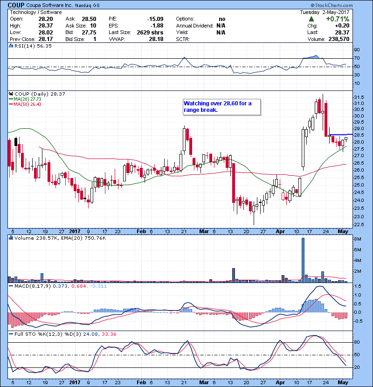This screenshot has width=373, height=387.
Task: Click the 'Nasdaq GS' exchange label
Action: tap(87, 6)
